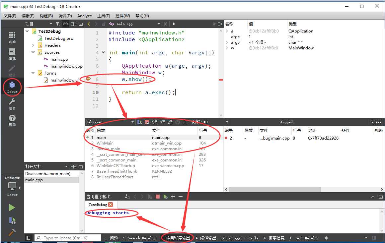Open the 工具(T) menu

click(x=104, y=16)
